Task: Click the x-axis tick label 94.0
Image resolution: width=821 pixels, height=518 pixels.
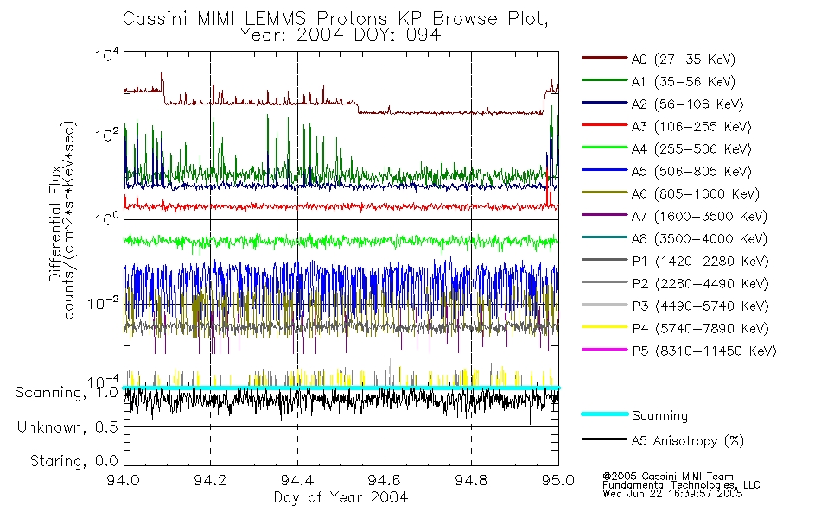Action: pos(124,480)
